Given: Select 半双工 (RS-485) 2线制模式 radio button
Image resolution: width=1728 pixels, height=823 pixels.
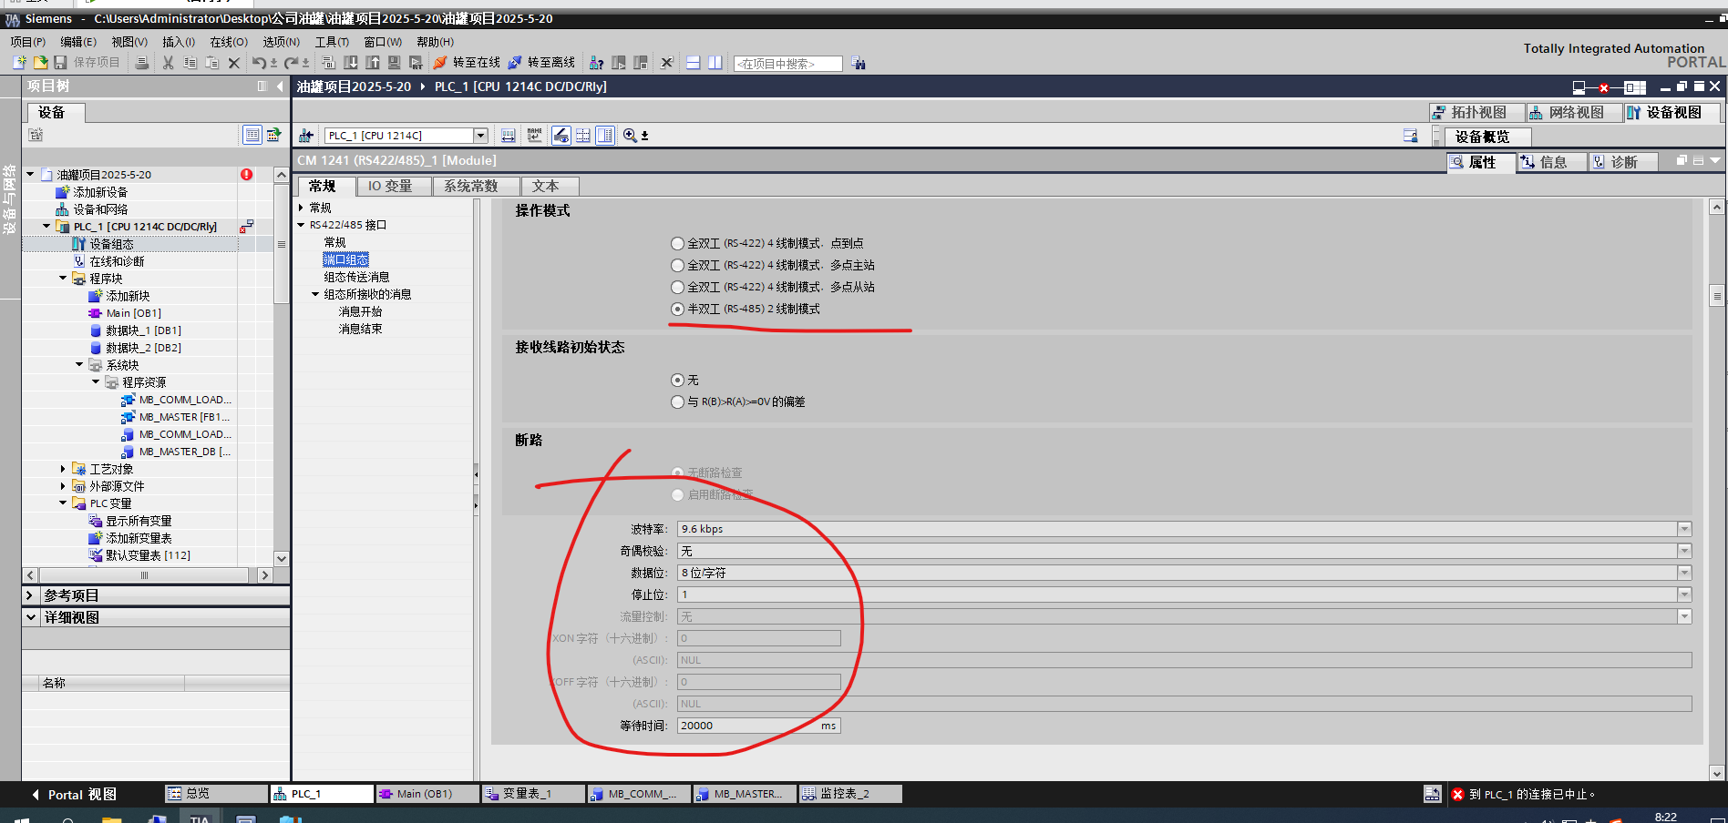Looking at the screenshot, I should click(x=677, y=309).
